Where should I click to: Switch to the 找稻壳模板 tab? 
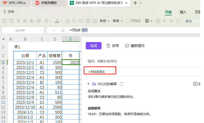pos(49,3)
